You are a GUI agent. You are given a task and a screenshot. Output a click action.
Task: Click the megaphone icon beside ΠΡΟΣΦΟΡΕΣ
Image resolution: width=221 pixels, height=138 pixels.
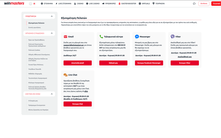103,4
